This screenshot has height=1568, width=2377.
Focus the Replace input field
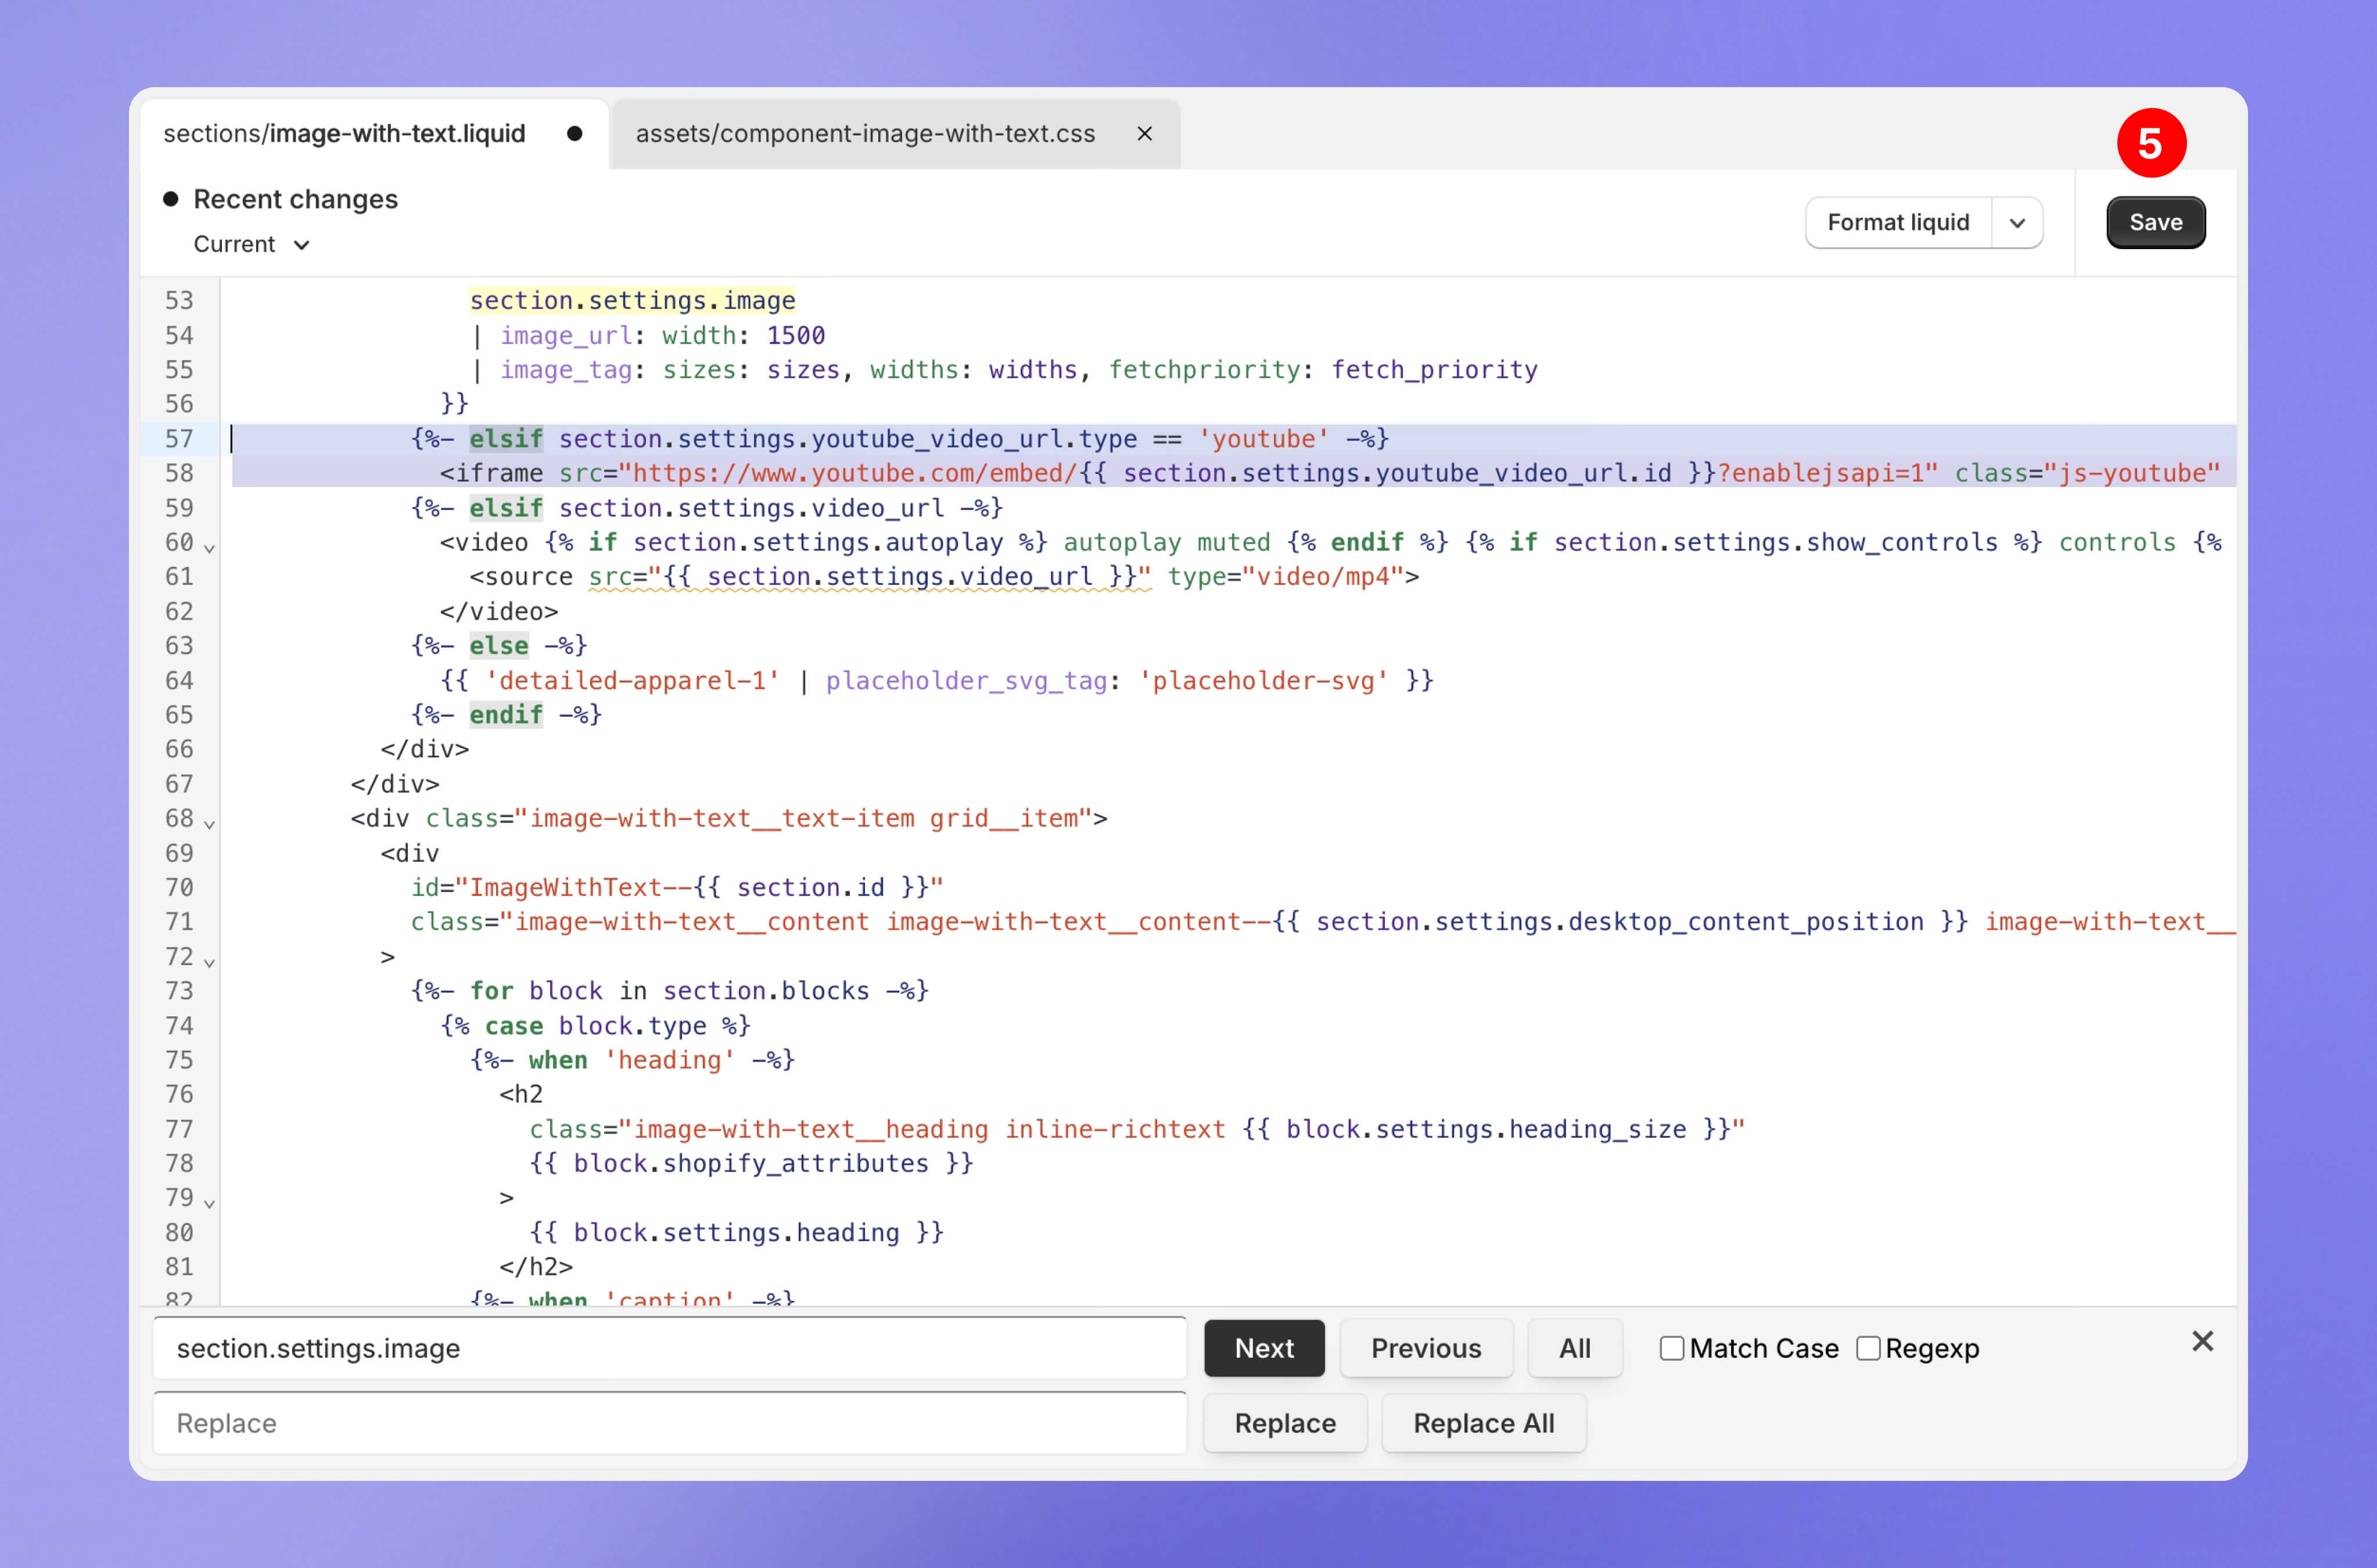(669, 1422)
